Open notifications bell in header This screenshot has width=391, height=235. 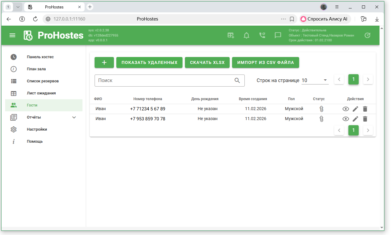tap(247, 35)
